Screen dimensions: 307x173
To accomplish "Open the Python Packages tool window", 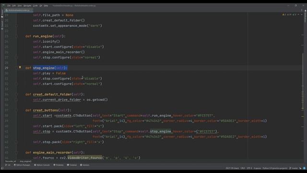I will click(22, 165).
